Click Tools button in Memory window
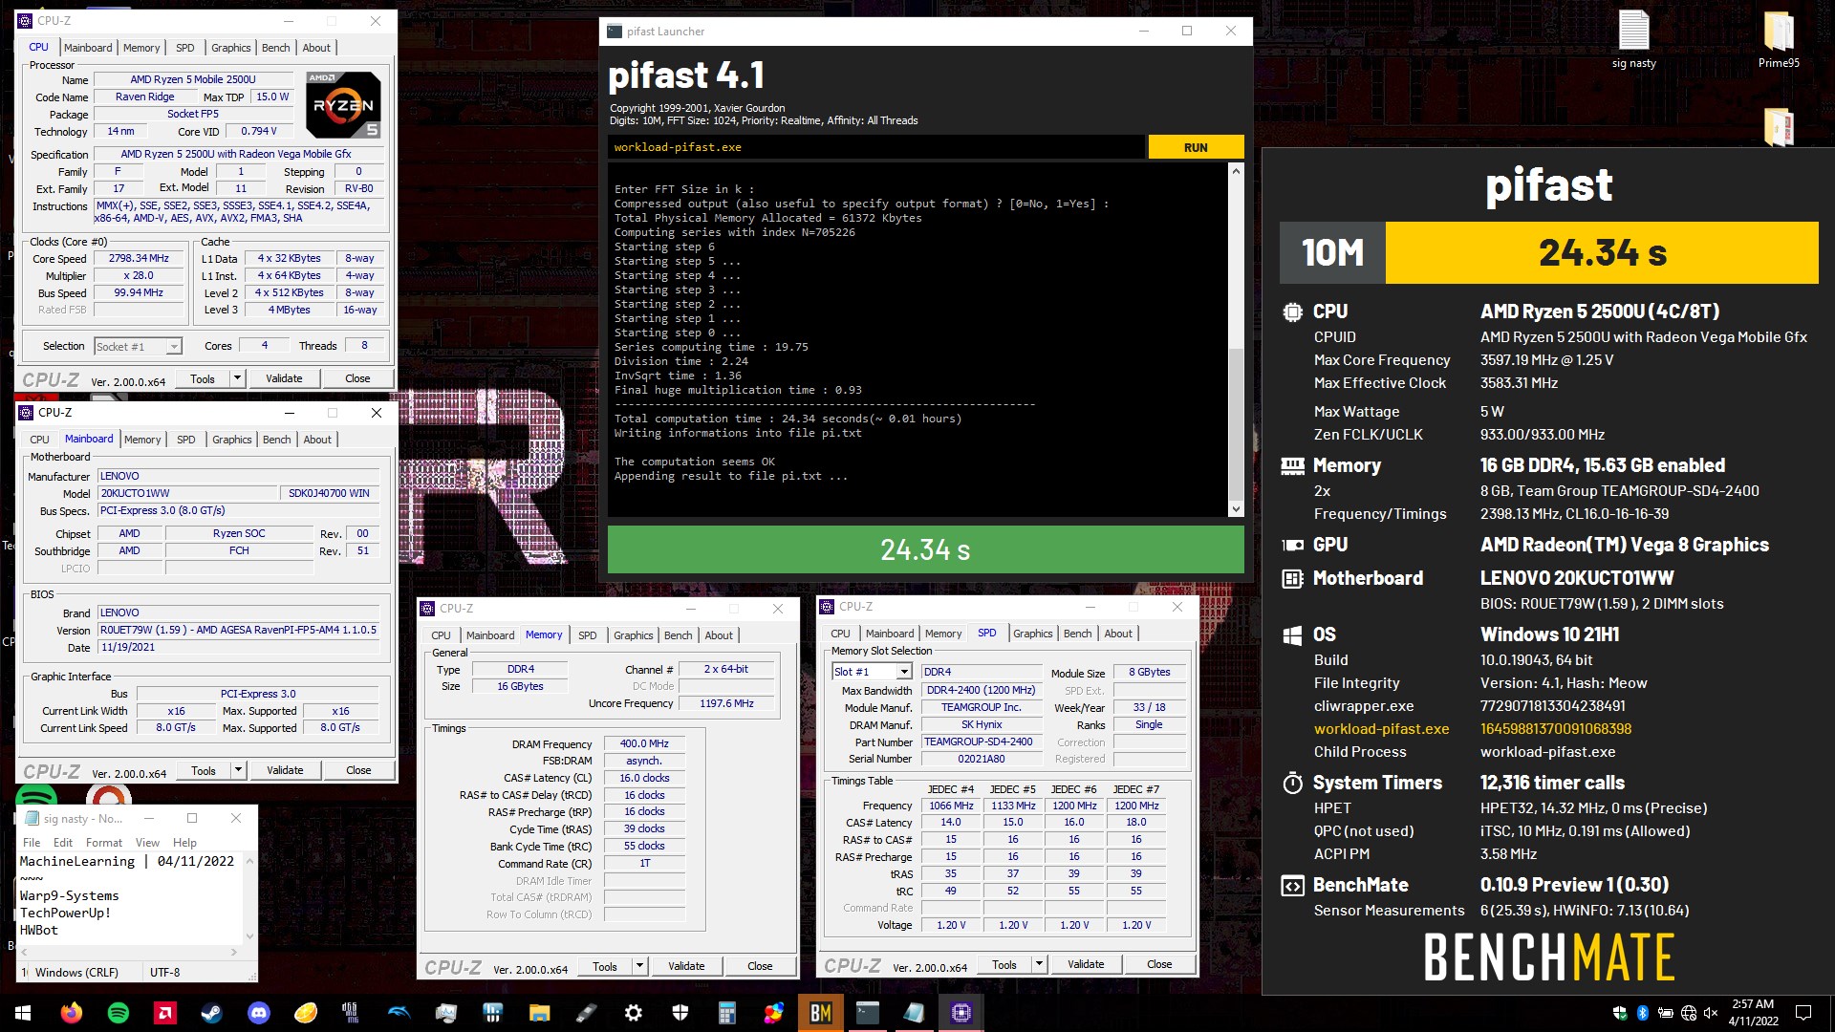1835x1032 pixels. 605,966
